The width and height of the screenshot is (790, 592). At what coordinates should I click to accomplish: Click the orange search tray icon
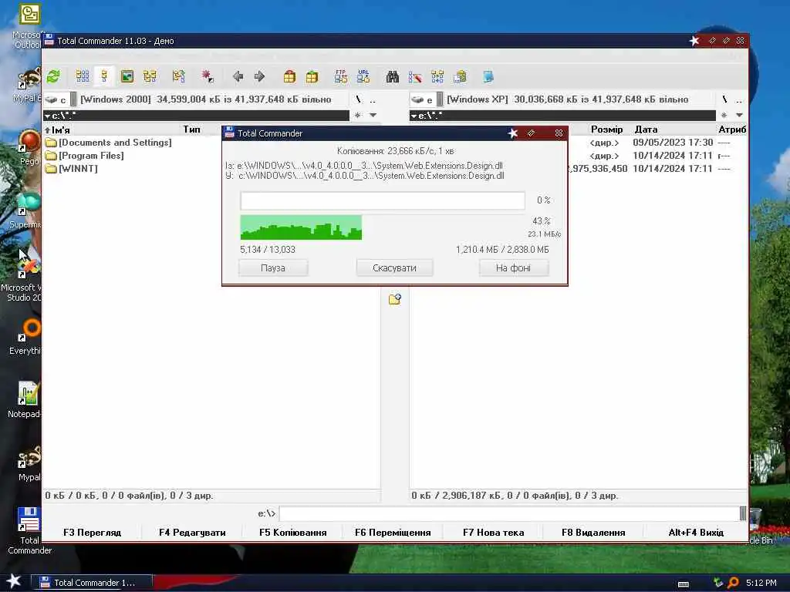tap(733, 583)
